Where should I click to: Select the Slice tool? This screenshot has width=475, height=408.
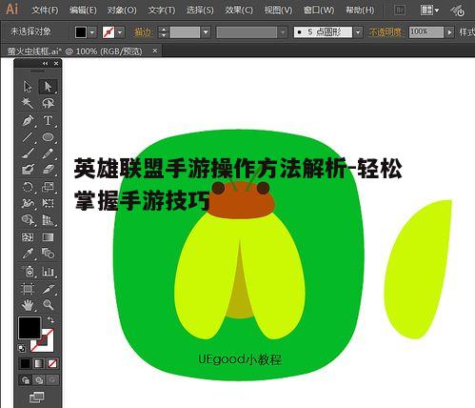48,289
